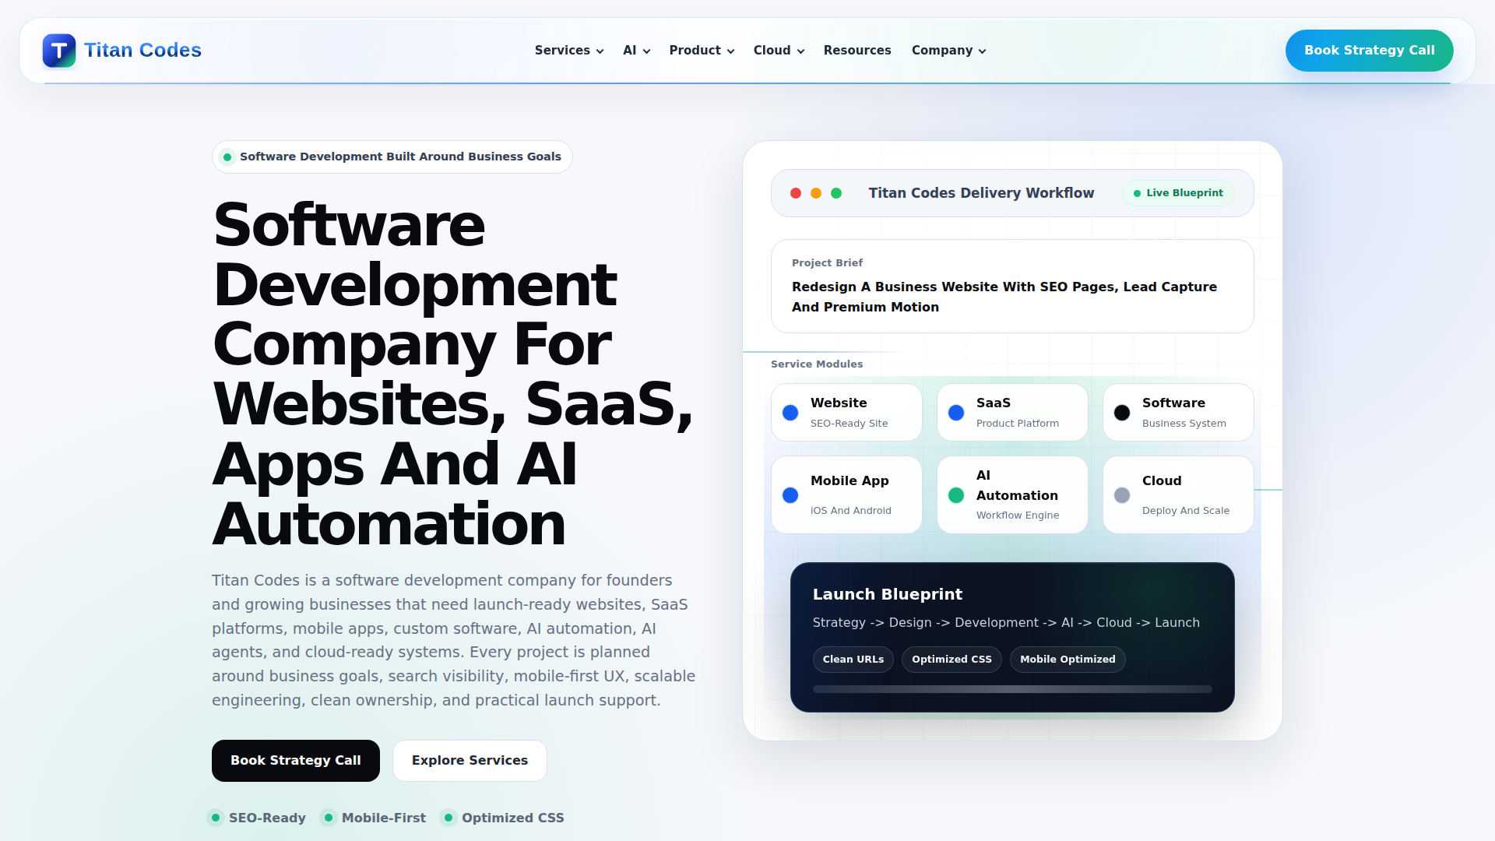The image size is (1495, 841).
Task: Click the Launch Blueprint heading
Action: [x=888, y=594]
